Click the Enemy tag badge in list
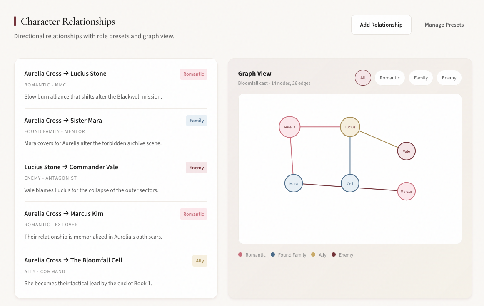Screen dimensions: 484x306 [196, 168]
